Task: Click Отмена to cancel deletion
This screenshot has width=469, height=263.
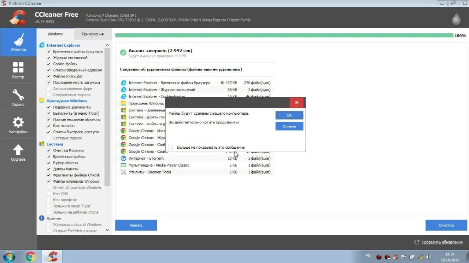Action: [x=289, y=126]
